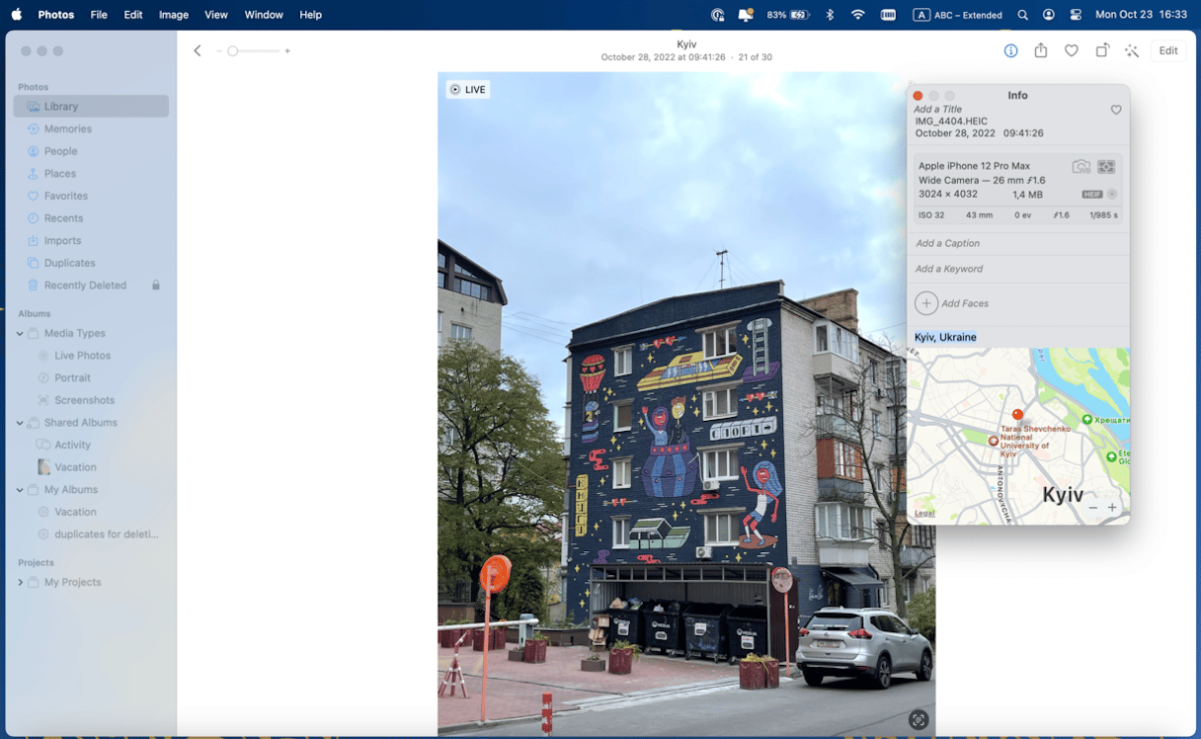Click the Add Faces plus icon
This screenshot has width=1201, height=739.
[925, 303]
